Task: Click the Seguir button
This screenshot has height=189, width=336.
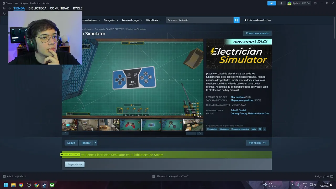Action: tap(71, 143)
